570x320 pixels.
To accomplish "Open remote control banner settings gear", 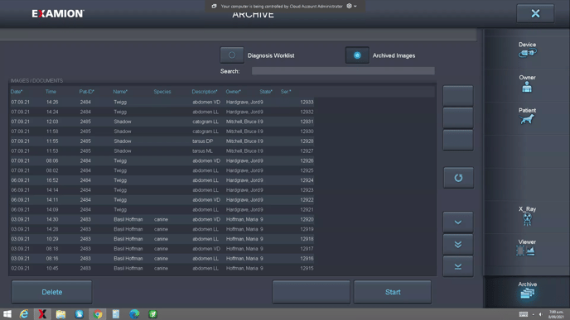I will pos(350,6).
